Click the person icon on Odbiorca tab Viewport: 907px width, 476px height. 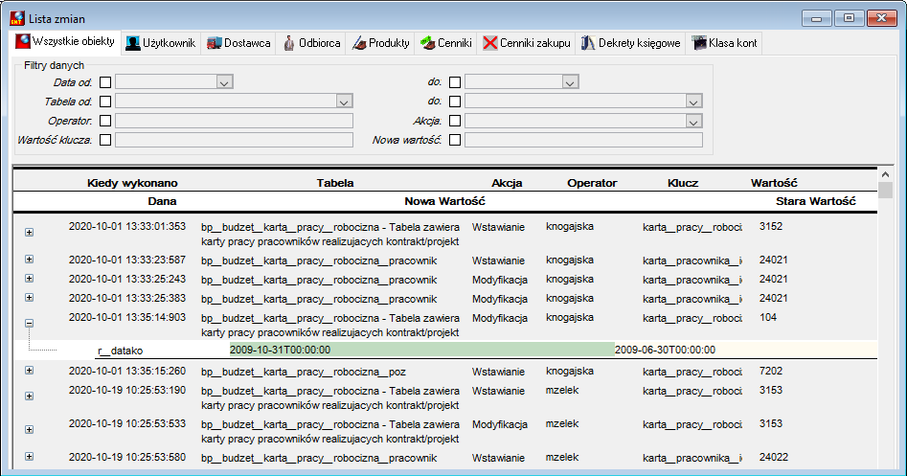tap(289, 43)
